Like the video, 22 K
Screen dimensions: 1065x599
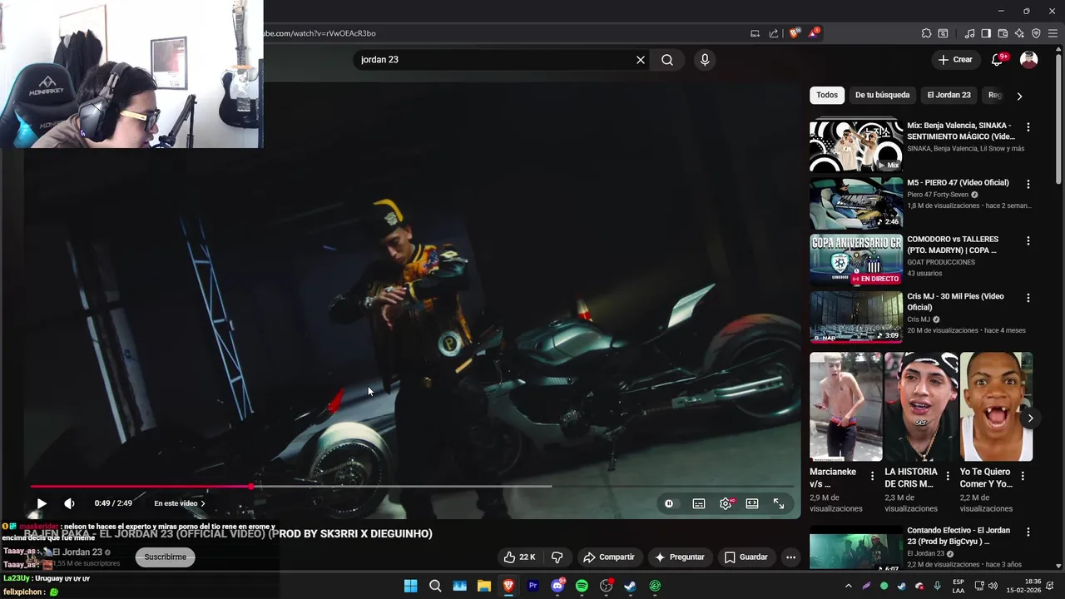(519, 557)
